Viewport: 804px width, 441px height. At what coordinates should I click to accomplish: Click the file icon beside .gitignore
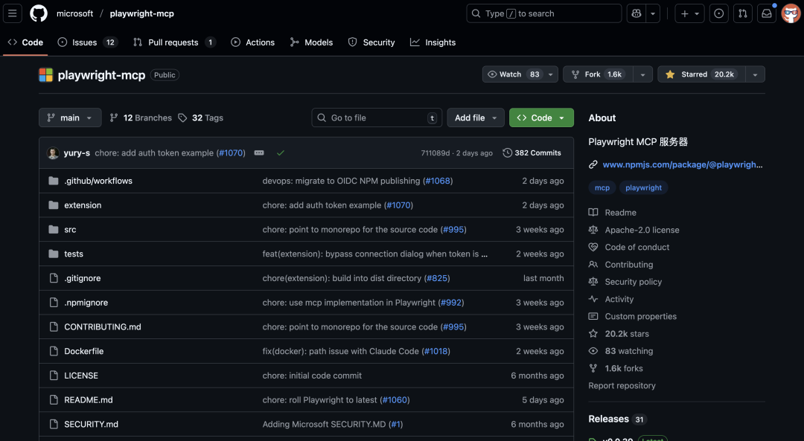[54, 278]
